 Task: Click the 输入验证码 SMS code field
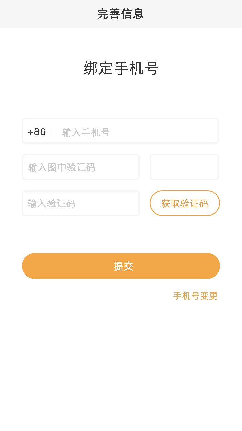(81, 203)
